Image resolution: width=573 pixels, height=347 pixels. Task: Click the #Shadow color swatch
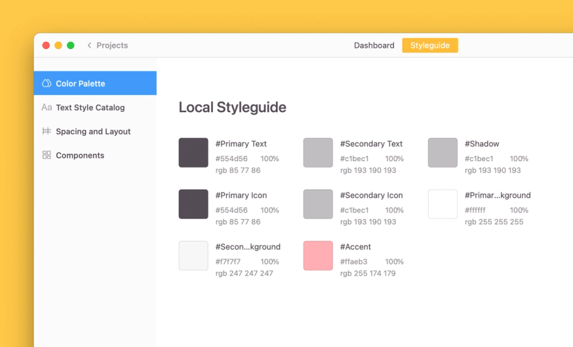click(x=443, y=153)
